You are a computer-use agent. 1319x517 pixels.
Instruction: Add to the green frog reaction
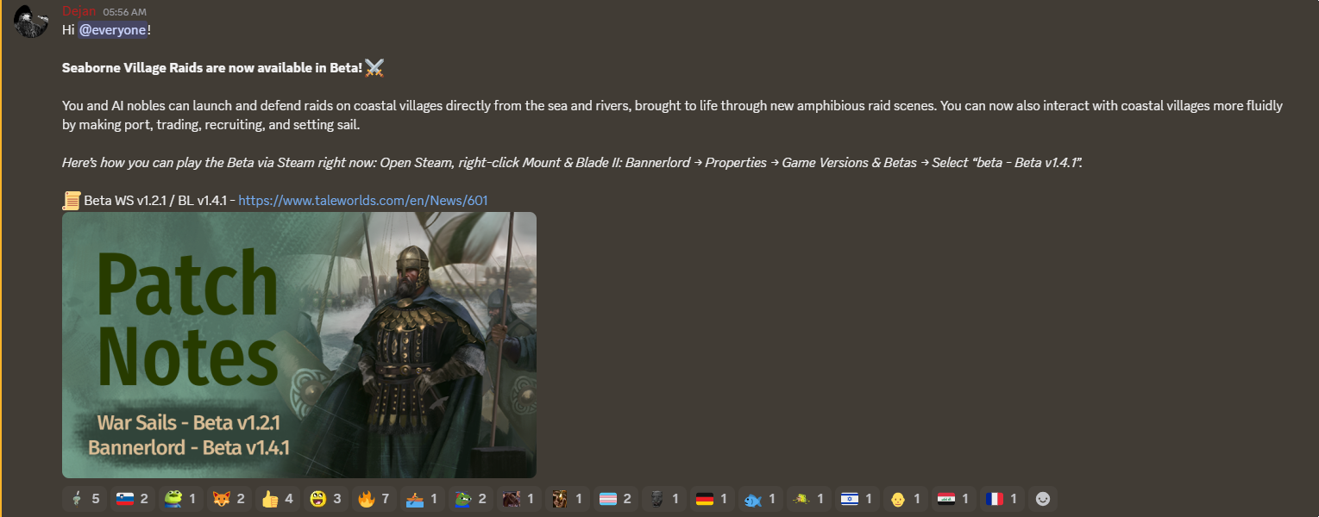tap(180, 499)
